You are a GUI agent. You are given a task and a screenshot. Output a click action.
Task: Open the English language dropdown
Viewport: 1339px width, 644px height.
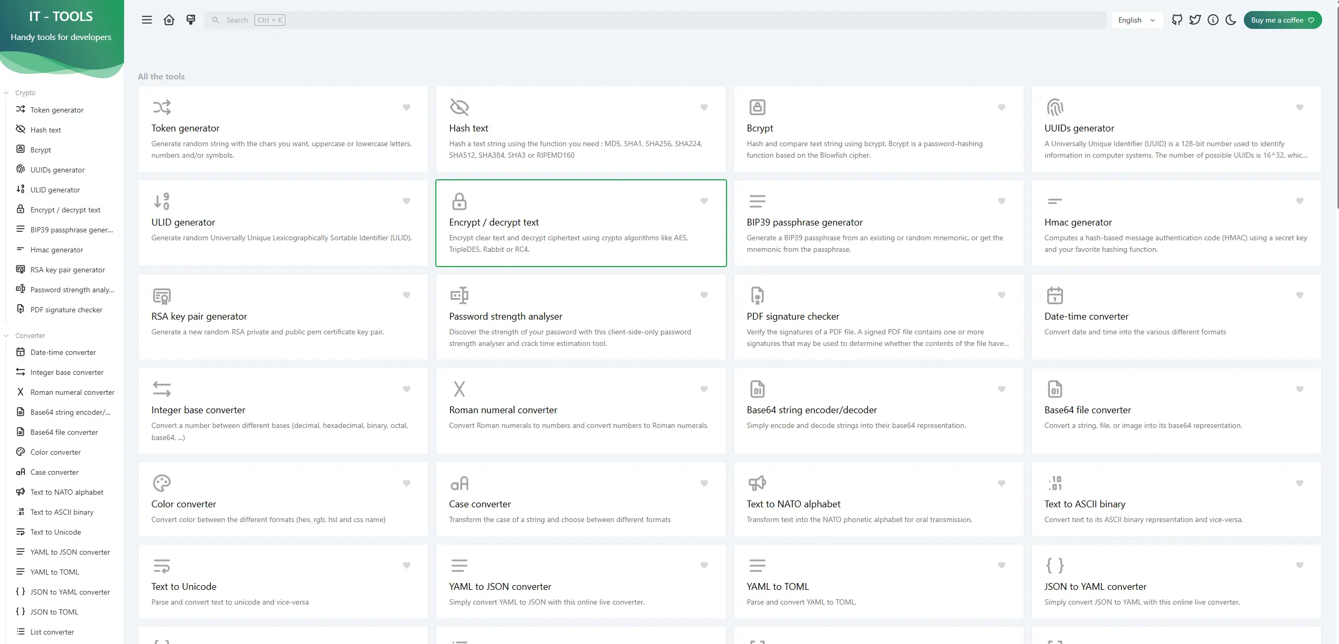pyautogui.click(x=1137, y=20)
